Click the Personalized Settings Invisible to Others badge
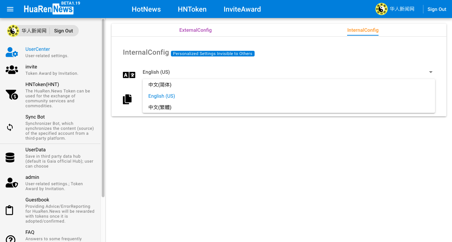 [x=213, y=54]
